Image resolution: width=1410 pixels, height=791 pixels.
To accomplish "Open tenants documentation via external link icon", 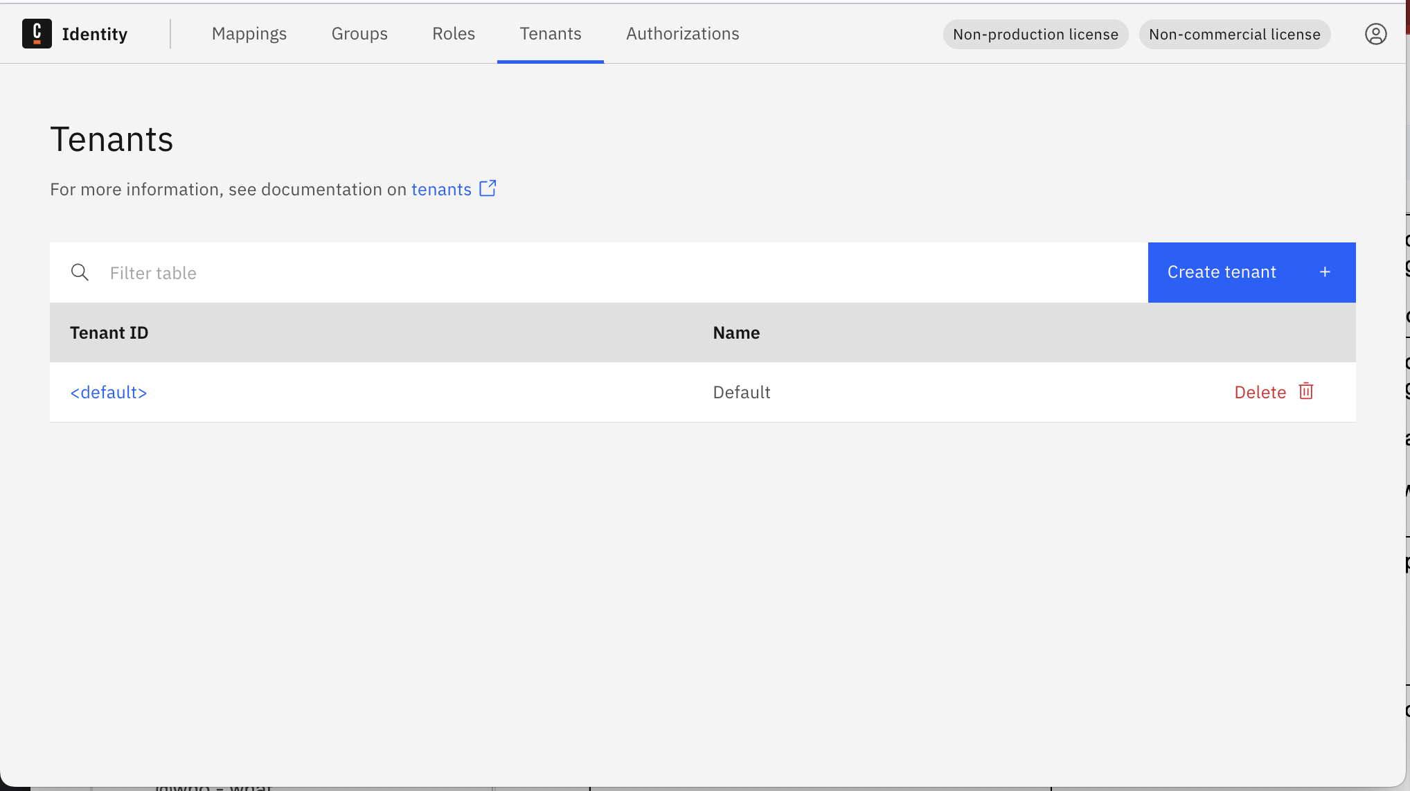I will pyautogui.click(x=488, y=188).
